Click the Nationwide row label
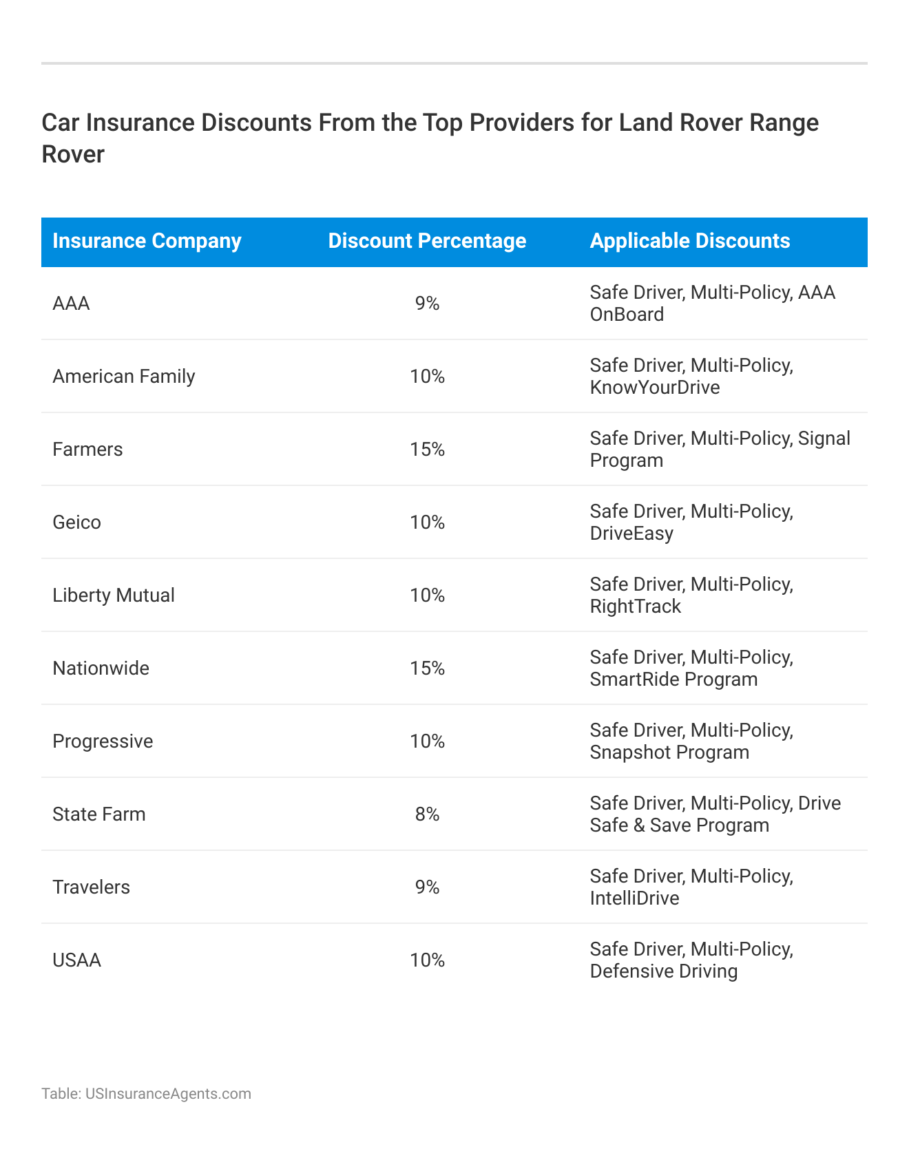This screenshot has height=1169, width=909. coord(101,668)
